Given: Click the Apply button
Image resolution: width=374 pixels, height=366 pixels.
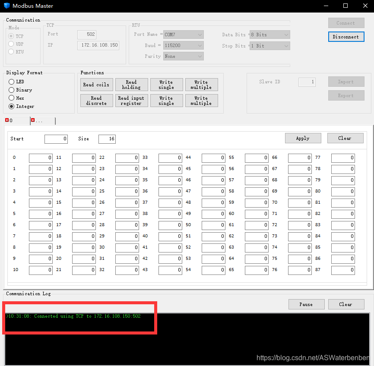Looking at the screenshot, I should coord(303,138).
